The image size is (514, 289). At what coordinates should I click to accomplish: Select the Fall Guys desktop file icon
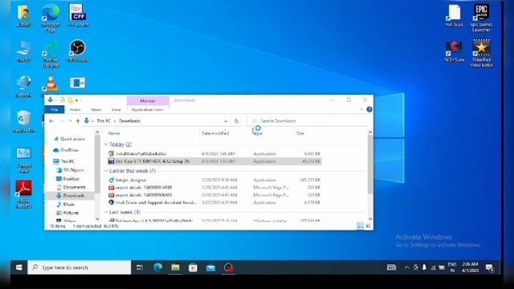tap(454, 15)
